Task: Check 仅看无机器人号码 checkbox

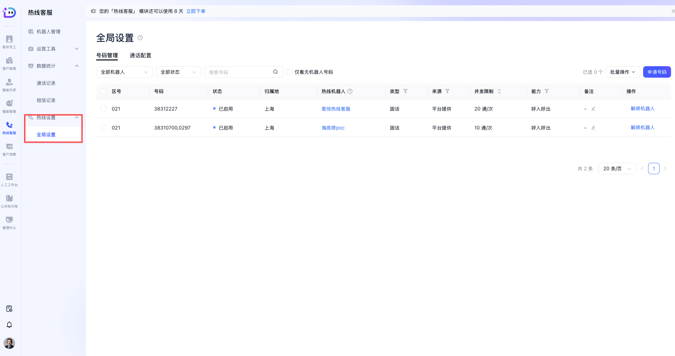Action: 289,72
